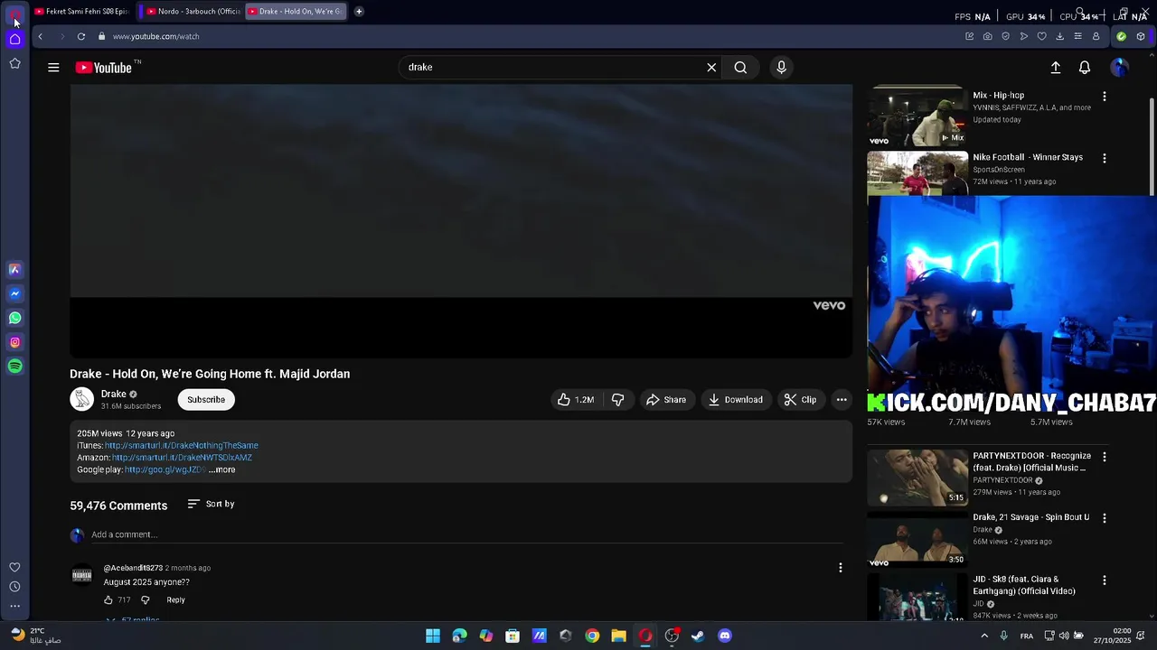This screenshot has height=650, width=1157.
Task: Open options for Nike Football Winner Stays
Action: pyautogui.click(x=1104, y=158)
